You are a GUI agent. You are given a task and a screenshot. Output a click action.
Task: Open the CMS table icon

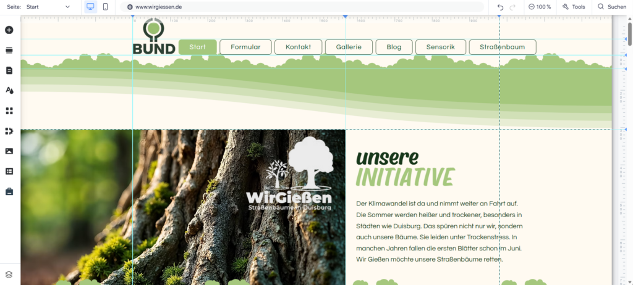(9, 171)
